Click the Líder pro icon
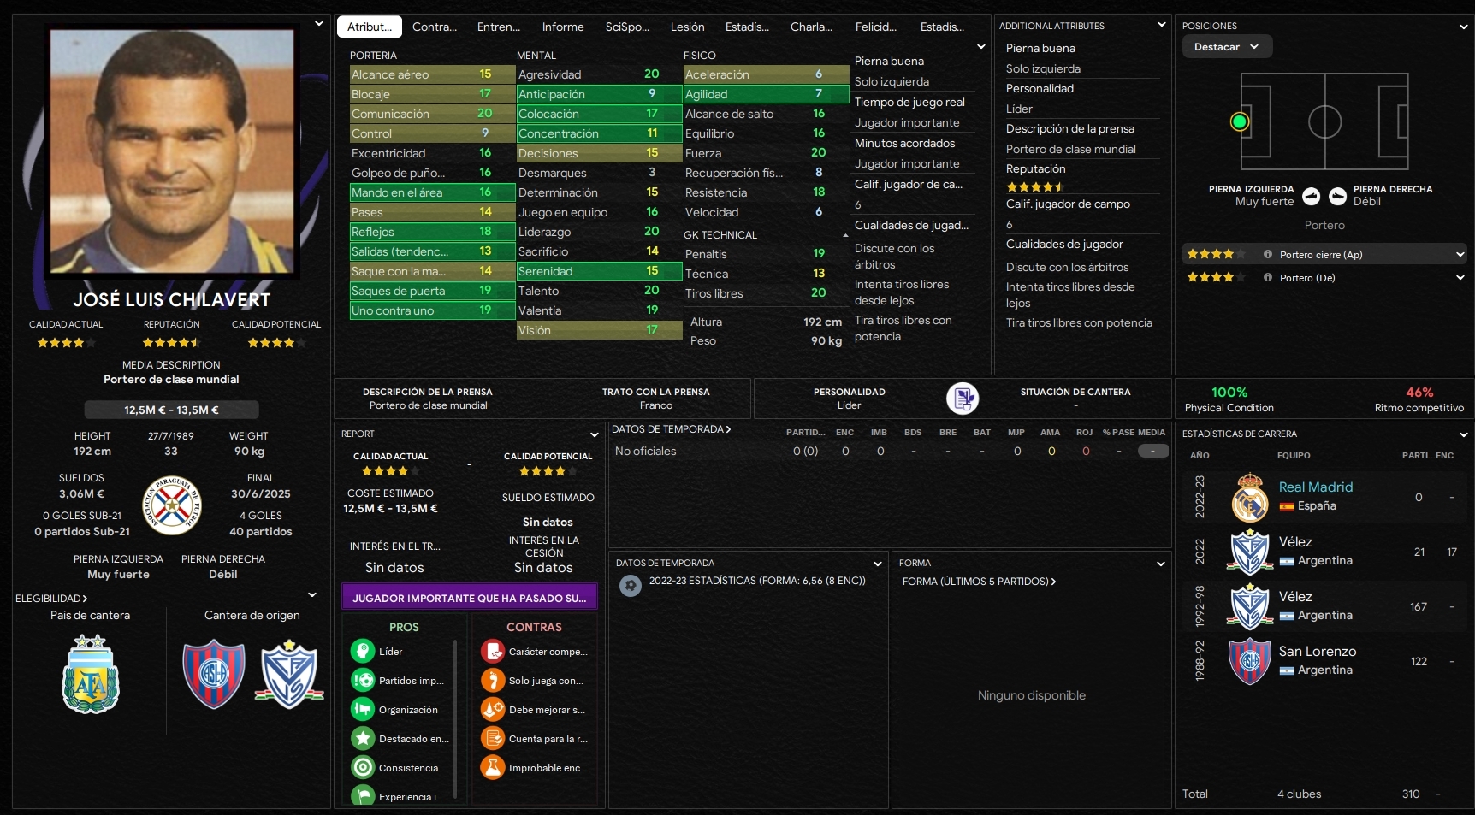Image resolution: width=1475 pixels, height=815 pixels. (363, 652)
